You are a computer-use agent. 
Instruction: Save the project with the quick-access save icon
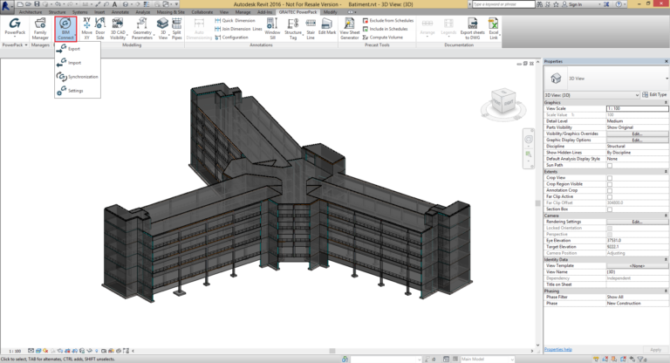point(37,3)
